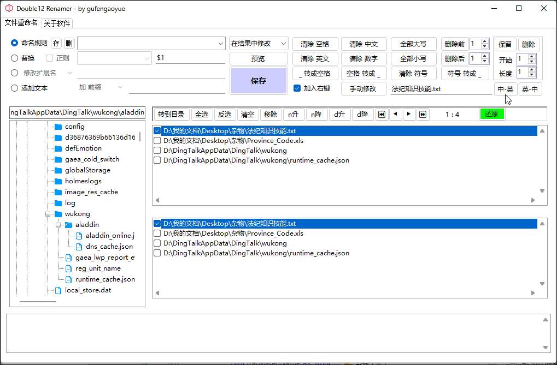Screen dimensions: 557x365
Task: Click the next file arrow icon
Action: [409, 114]
